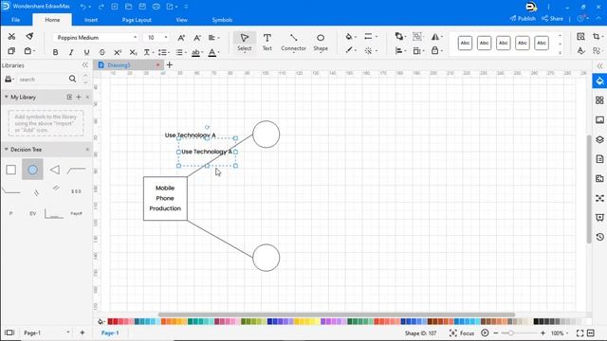
Task: Click the library search magnifier icon
Action: click(x=72, y=79)
